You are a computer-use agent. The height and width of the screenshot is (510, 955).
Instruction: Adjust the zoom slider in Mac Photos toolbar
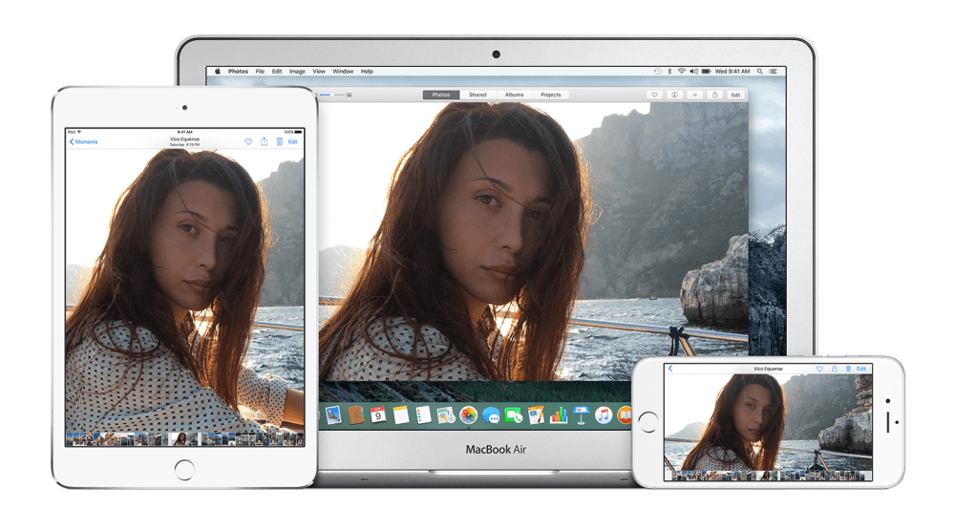pos(333,96)
